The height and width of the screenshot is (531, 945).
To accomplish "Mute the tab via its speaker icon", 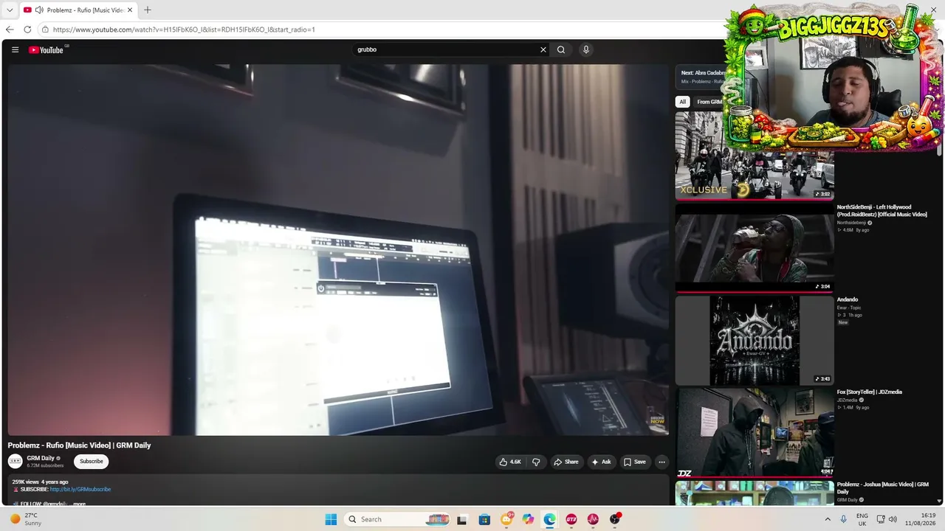I will pyautogui.click(x=38, y=10).
